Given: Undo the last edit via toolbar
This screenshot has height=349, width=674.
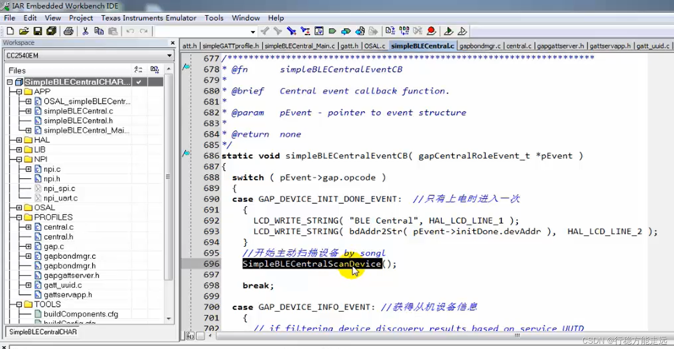Looking at the screenshot, I should [130, 31].
